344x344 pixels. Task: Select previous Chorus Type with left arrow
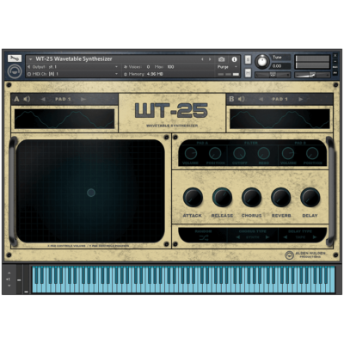point(237,237)
